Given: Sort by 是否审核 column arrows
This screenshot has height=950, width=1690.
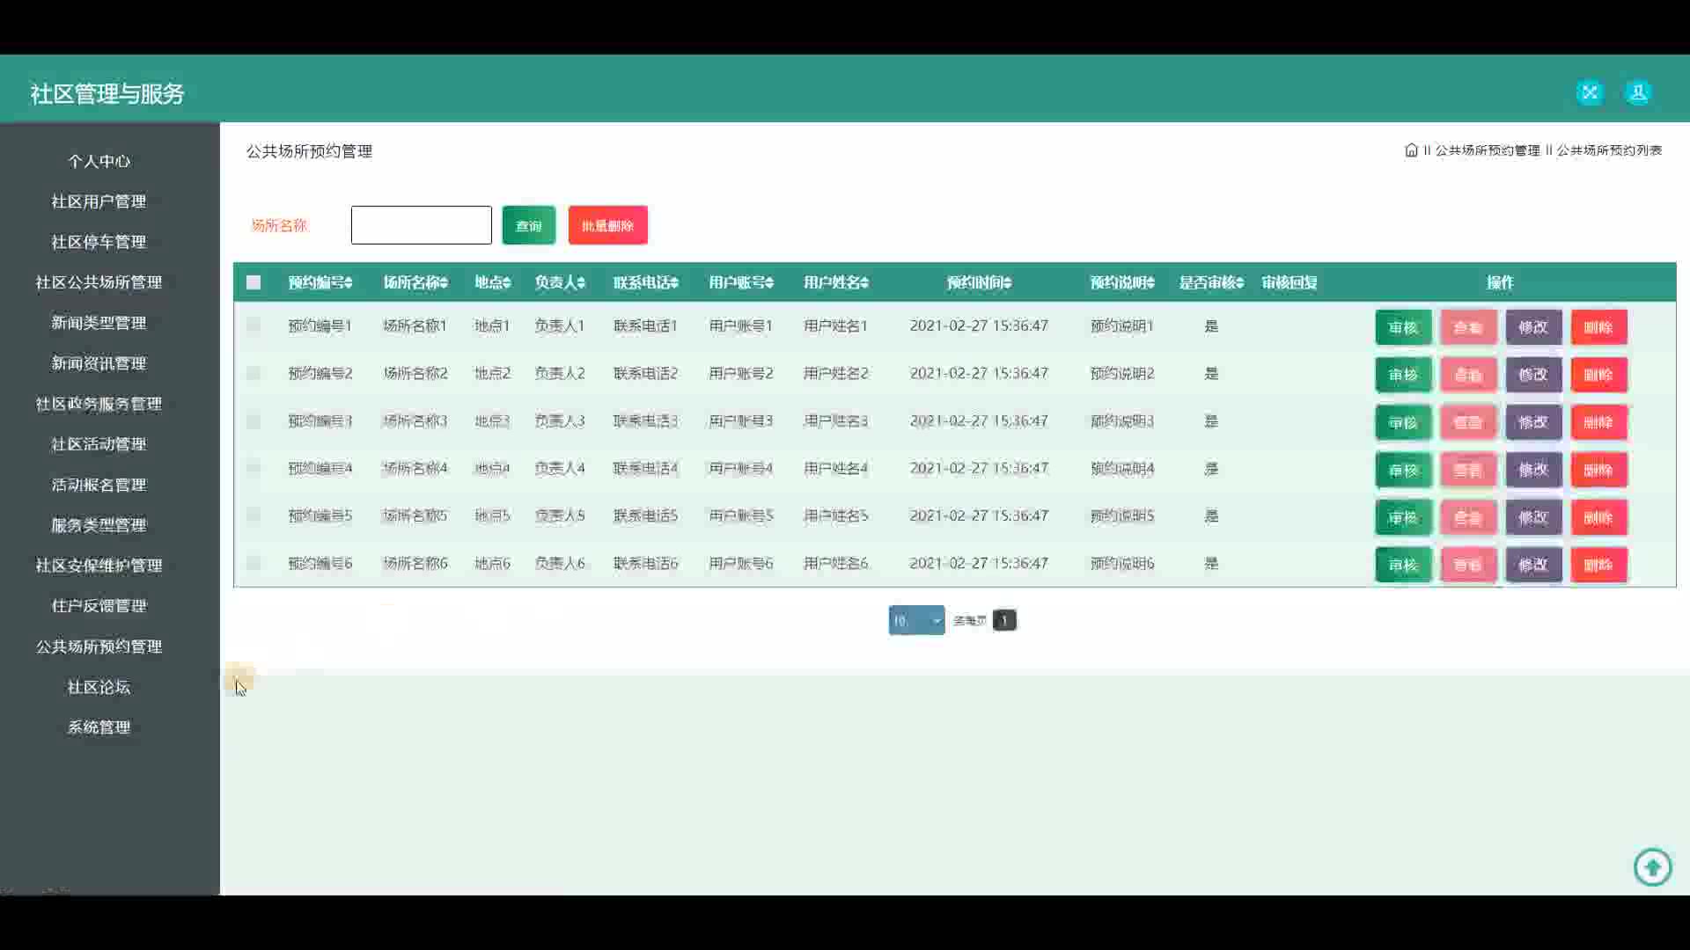Looking at the screenshot, I should tap(1239, 282).
